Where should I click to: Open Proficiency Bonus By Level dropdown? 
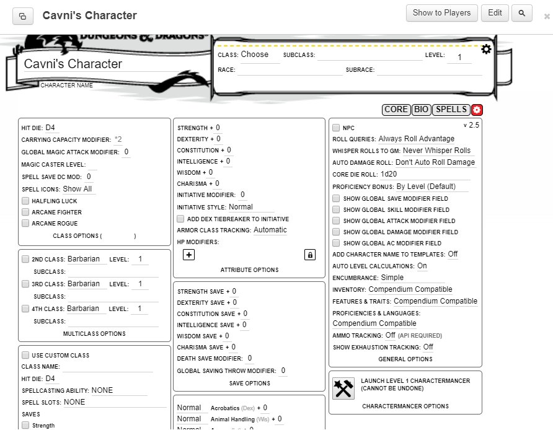pos(432,186)
